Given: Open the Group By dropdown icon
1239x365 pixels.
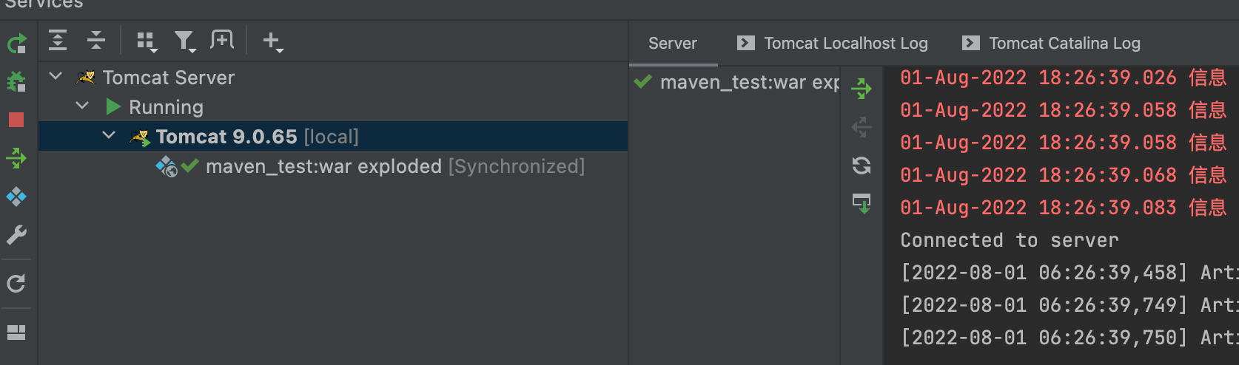Looking at the screenshot, I should pos(147,41).
